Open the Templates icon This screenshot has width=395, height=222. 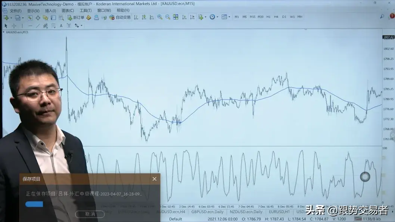(x=224, y=17)
